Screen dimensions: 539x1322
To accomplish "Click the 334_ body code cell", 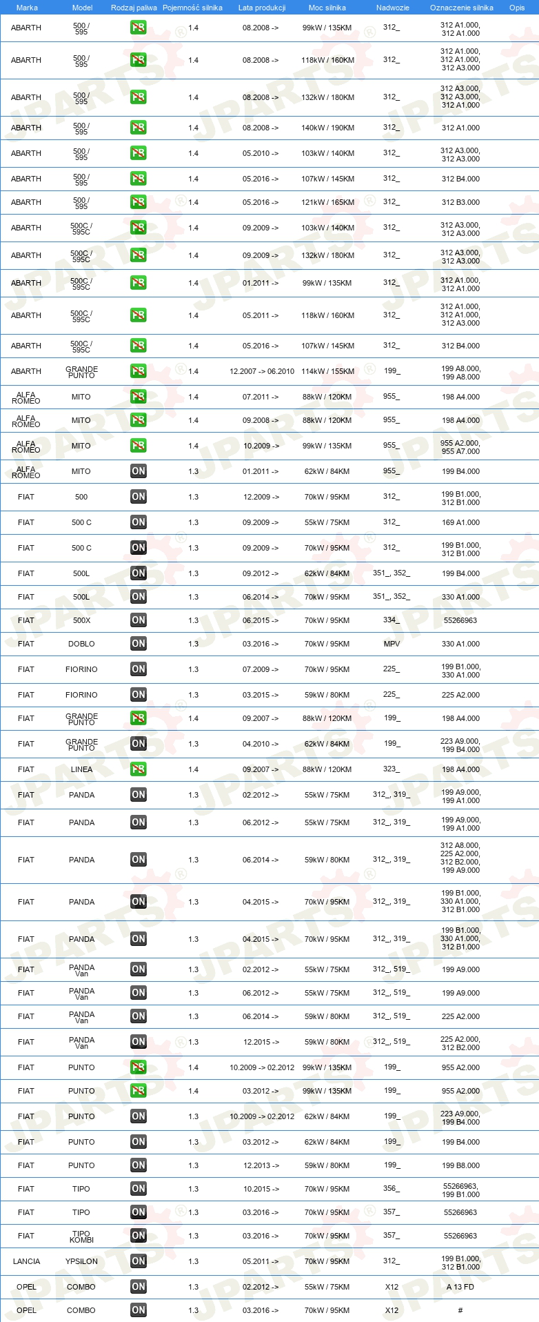I will pyautogui.click(x=391, y=620).
